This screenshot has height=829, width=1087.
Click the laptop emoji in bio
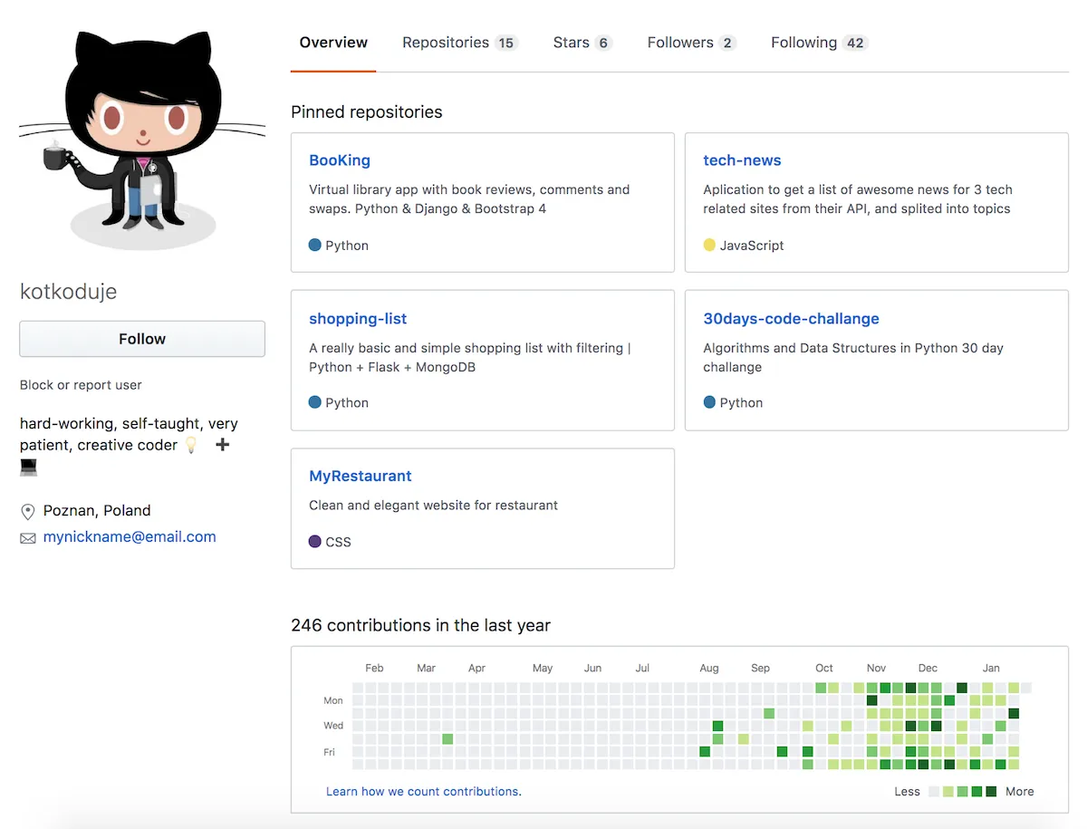point(28,468)
